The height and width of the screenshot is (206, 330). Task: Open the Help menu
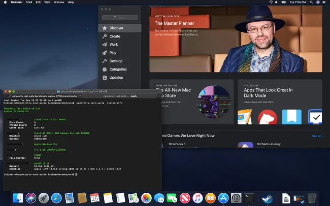click(x=71, y=2)
